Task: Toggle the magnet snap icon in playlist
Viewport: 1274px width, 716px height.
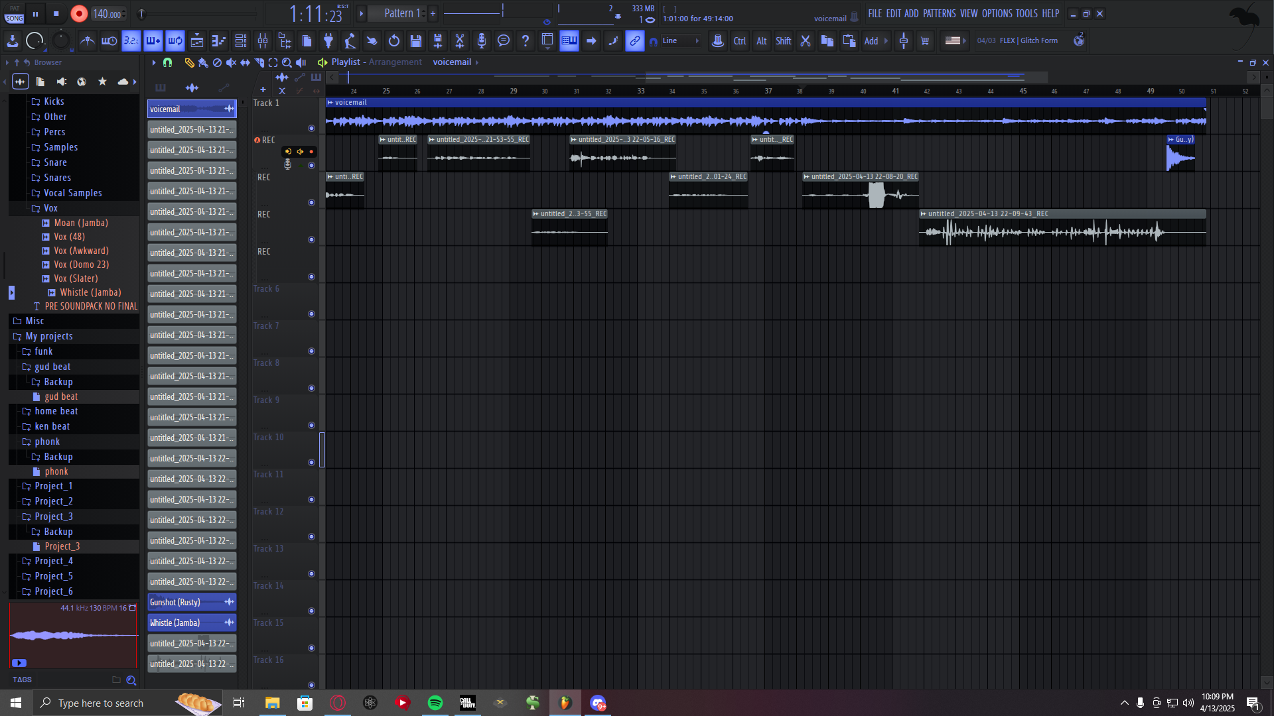Action: 168,62
